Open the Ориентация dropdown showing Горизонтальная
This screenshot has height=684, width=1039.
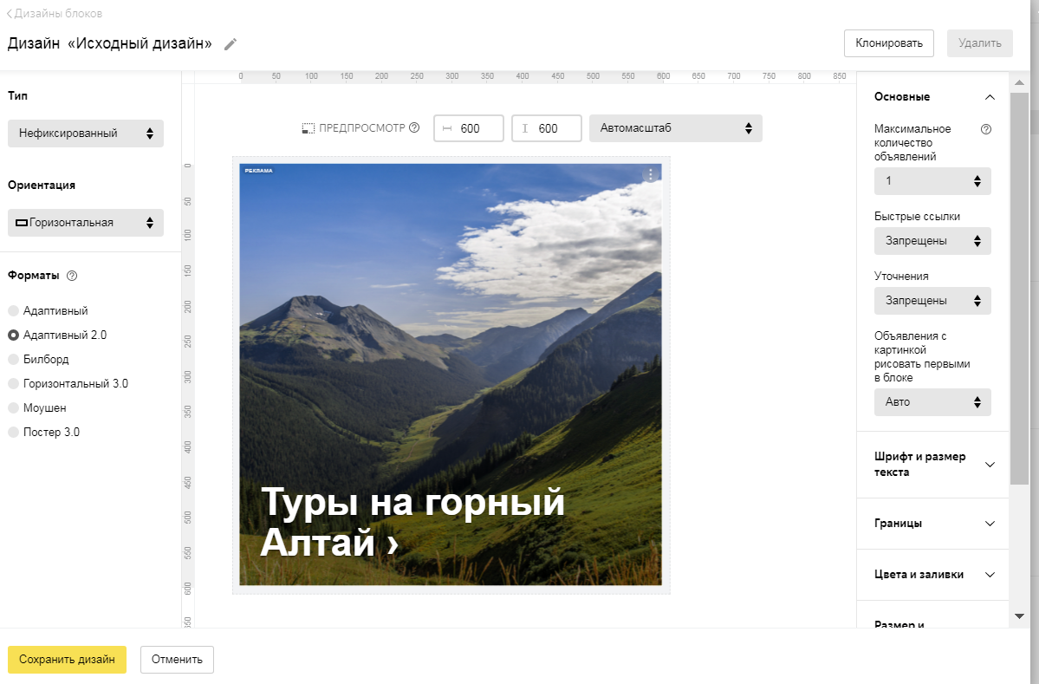coord(85,223)
